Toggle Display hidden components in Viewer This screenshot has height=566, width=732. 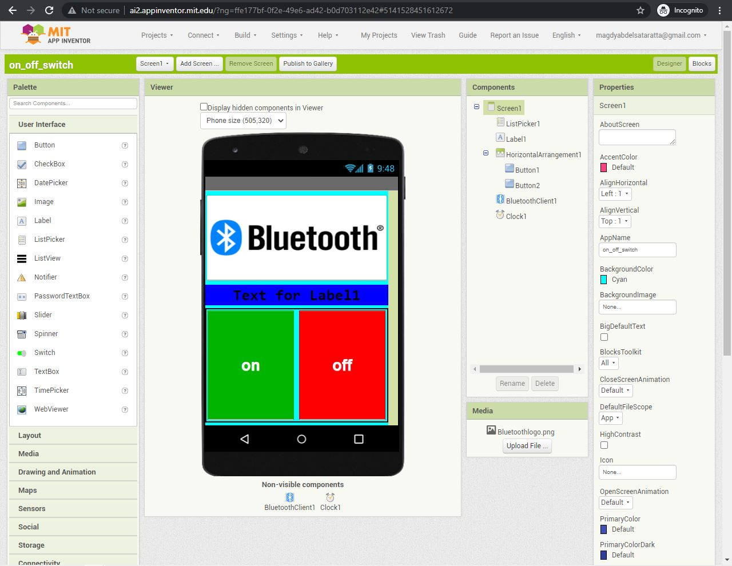pyautogui.click(x=204, y=107)
